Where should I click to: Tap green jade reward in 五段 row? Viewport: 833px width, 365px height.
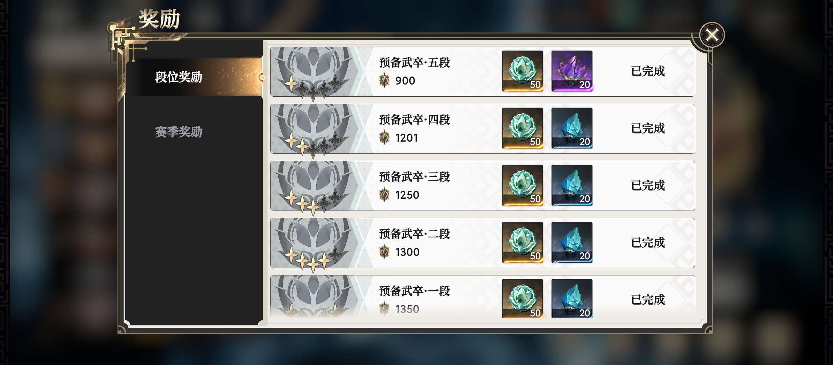click(522, 71)
